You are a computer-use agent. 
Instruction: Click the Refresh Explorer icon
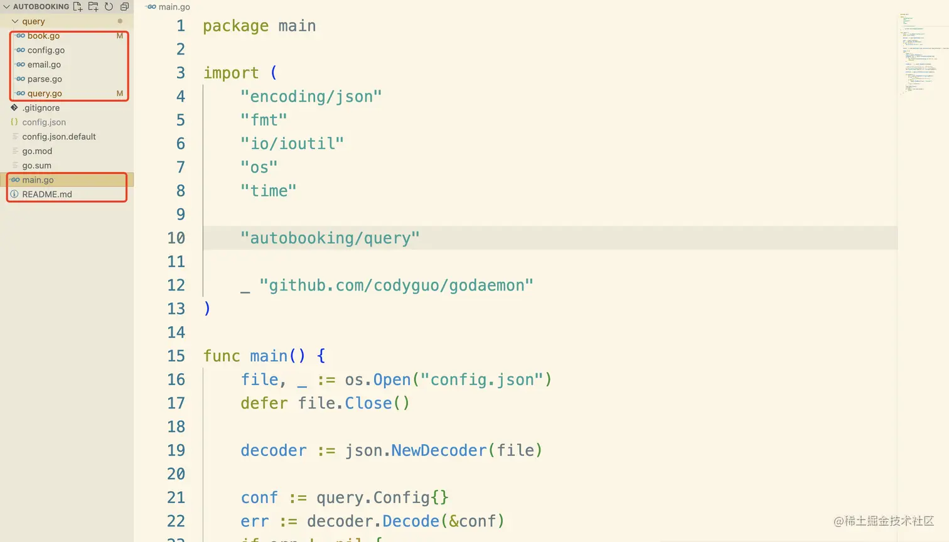107,6
